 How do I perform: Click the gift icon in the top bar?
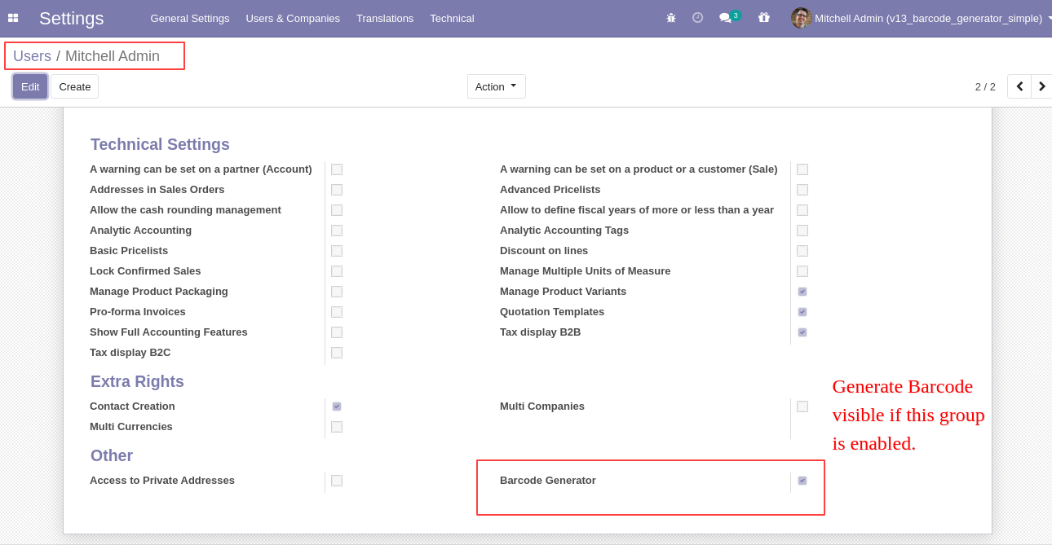764,18
